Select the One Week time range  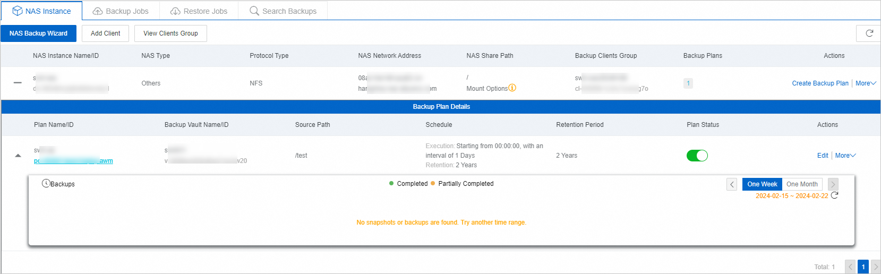(762, 184)
